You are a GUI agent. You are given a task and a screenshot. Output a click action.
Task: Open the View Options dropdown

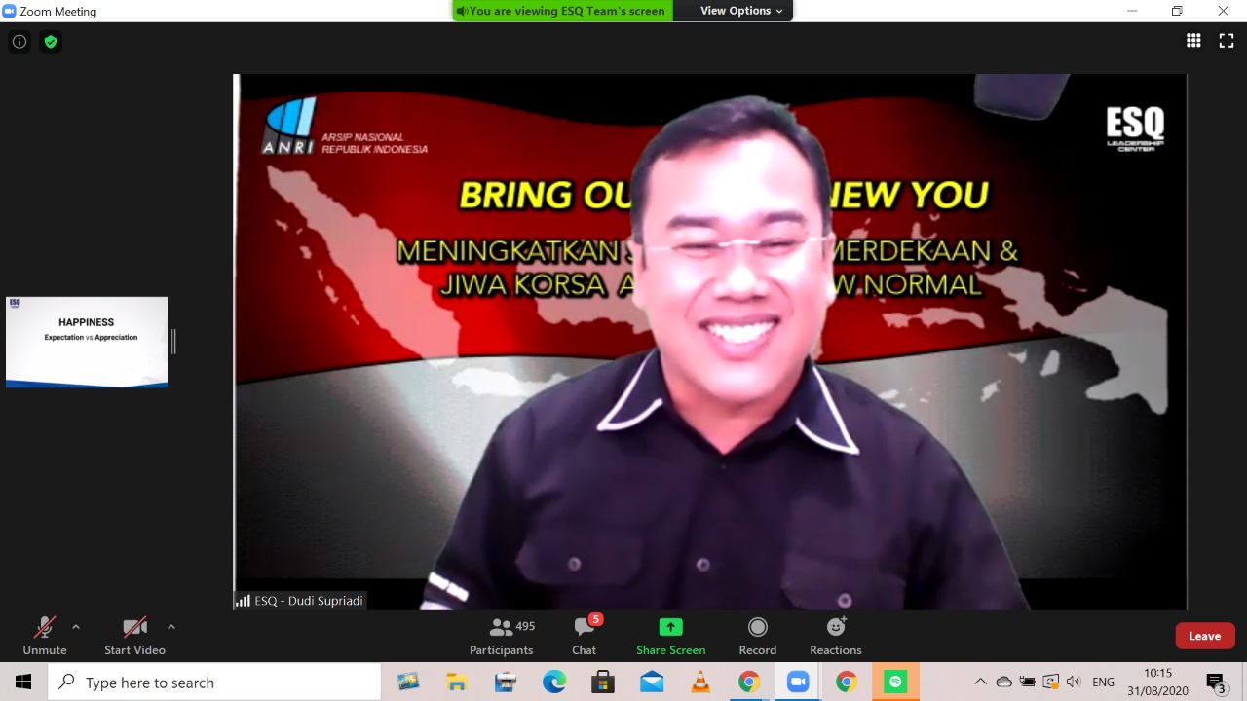tap(741, 11)
